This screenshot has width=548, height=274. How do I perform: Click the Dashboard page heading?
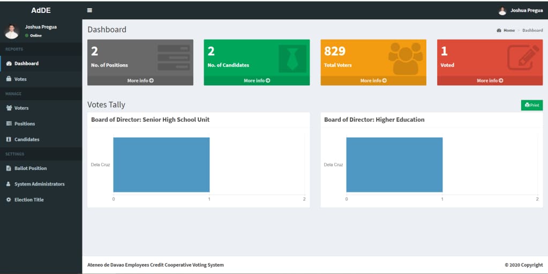[107, 29]
